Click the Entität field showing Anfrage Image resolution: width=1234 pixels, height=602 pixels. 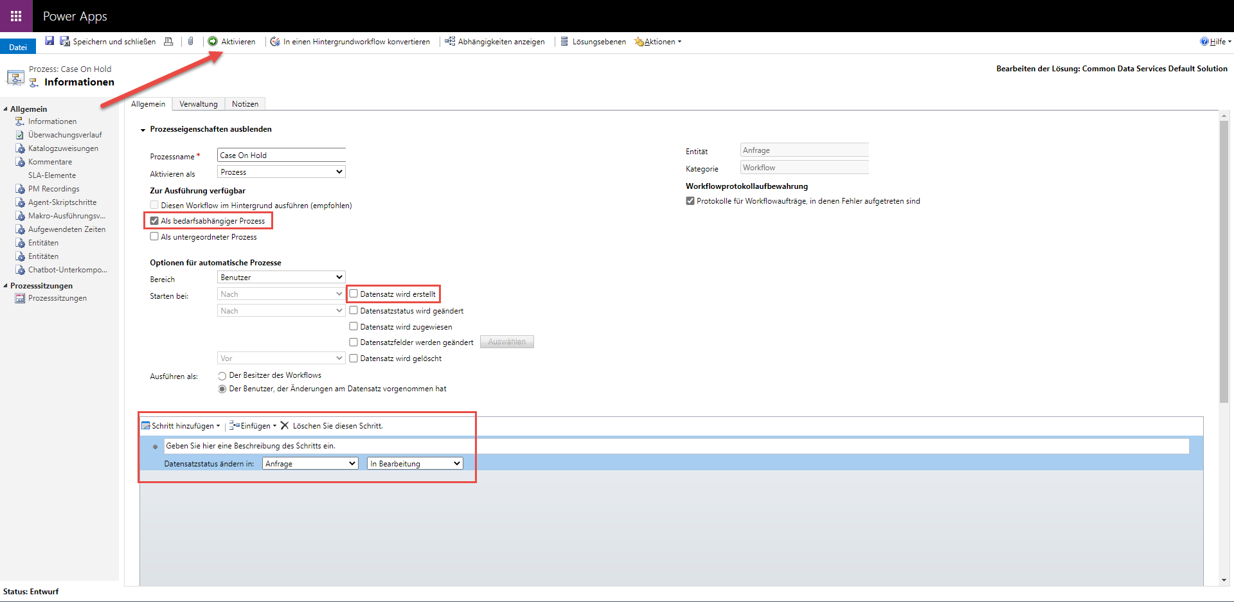[805, 150]
